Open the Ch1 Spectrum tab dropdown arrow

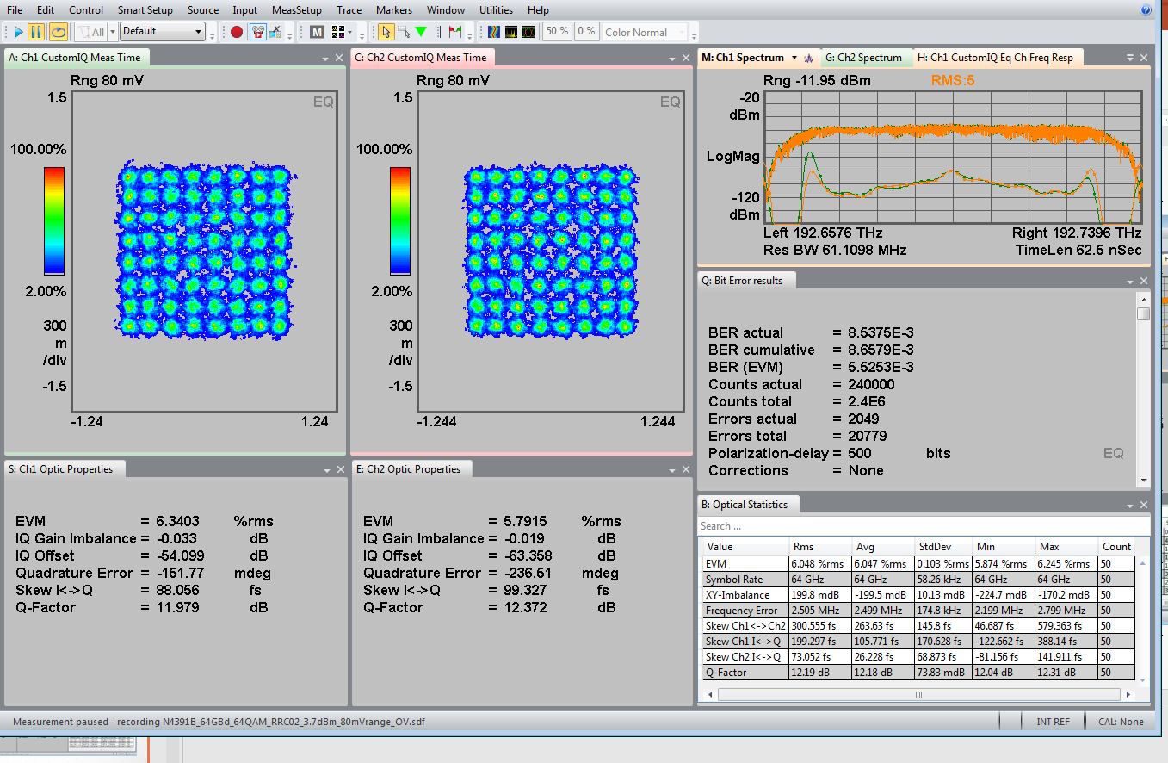coord(794,58)
